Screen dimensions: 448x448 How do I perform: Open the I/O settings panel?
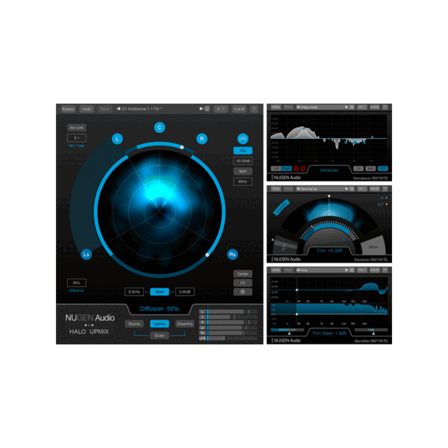click(243, 283)
